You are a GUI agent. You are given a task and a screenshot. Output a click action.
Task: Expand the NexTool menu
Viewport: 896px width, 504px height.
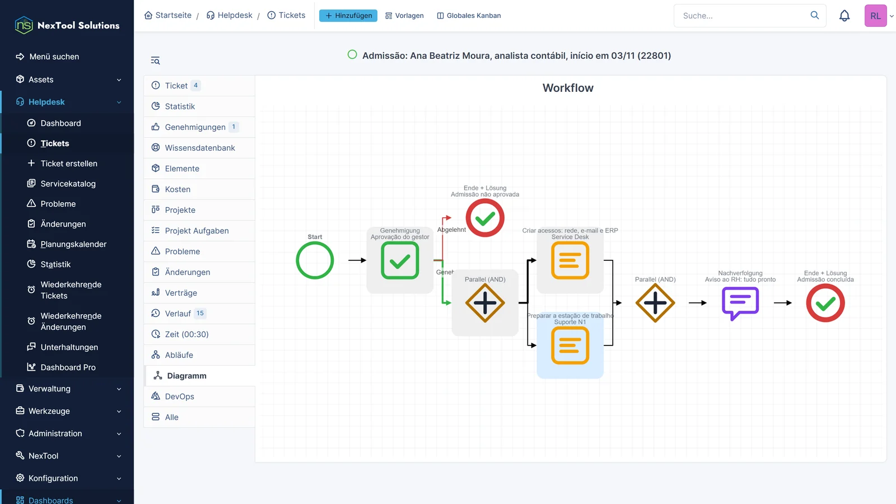[x=67, y=456]
